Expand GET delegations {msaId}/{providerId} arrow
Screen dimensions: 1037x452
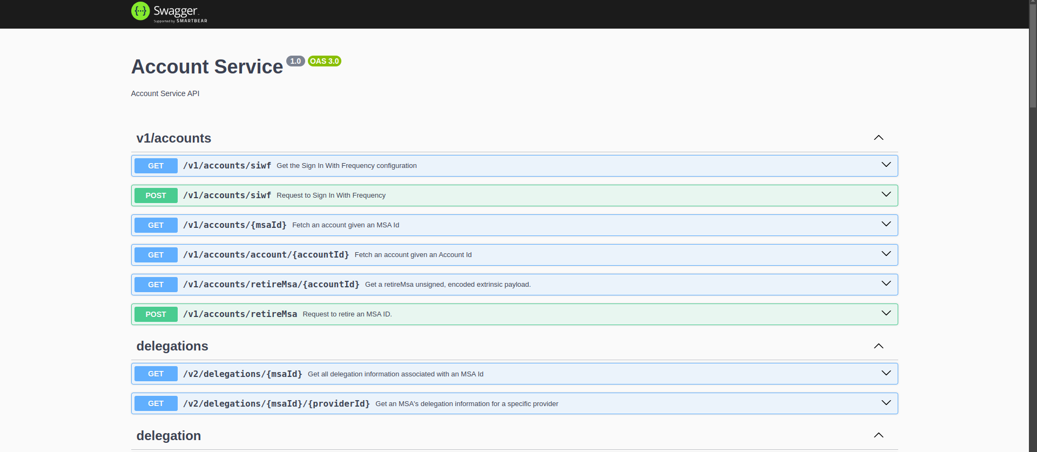(886, 403)
